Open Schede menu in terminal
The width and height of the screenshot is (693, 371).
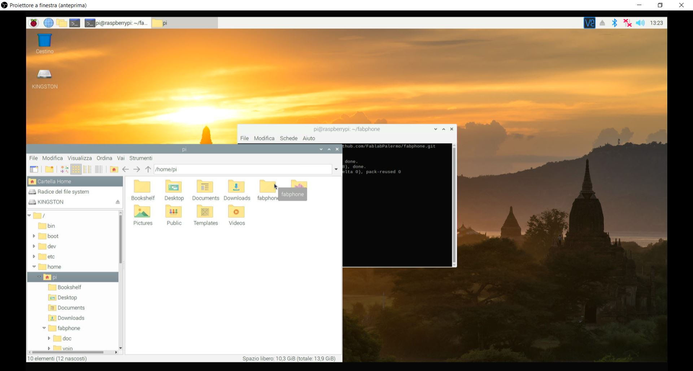click(x=289, y=138)
